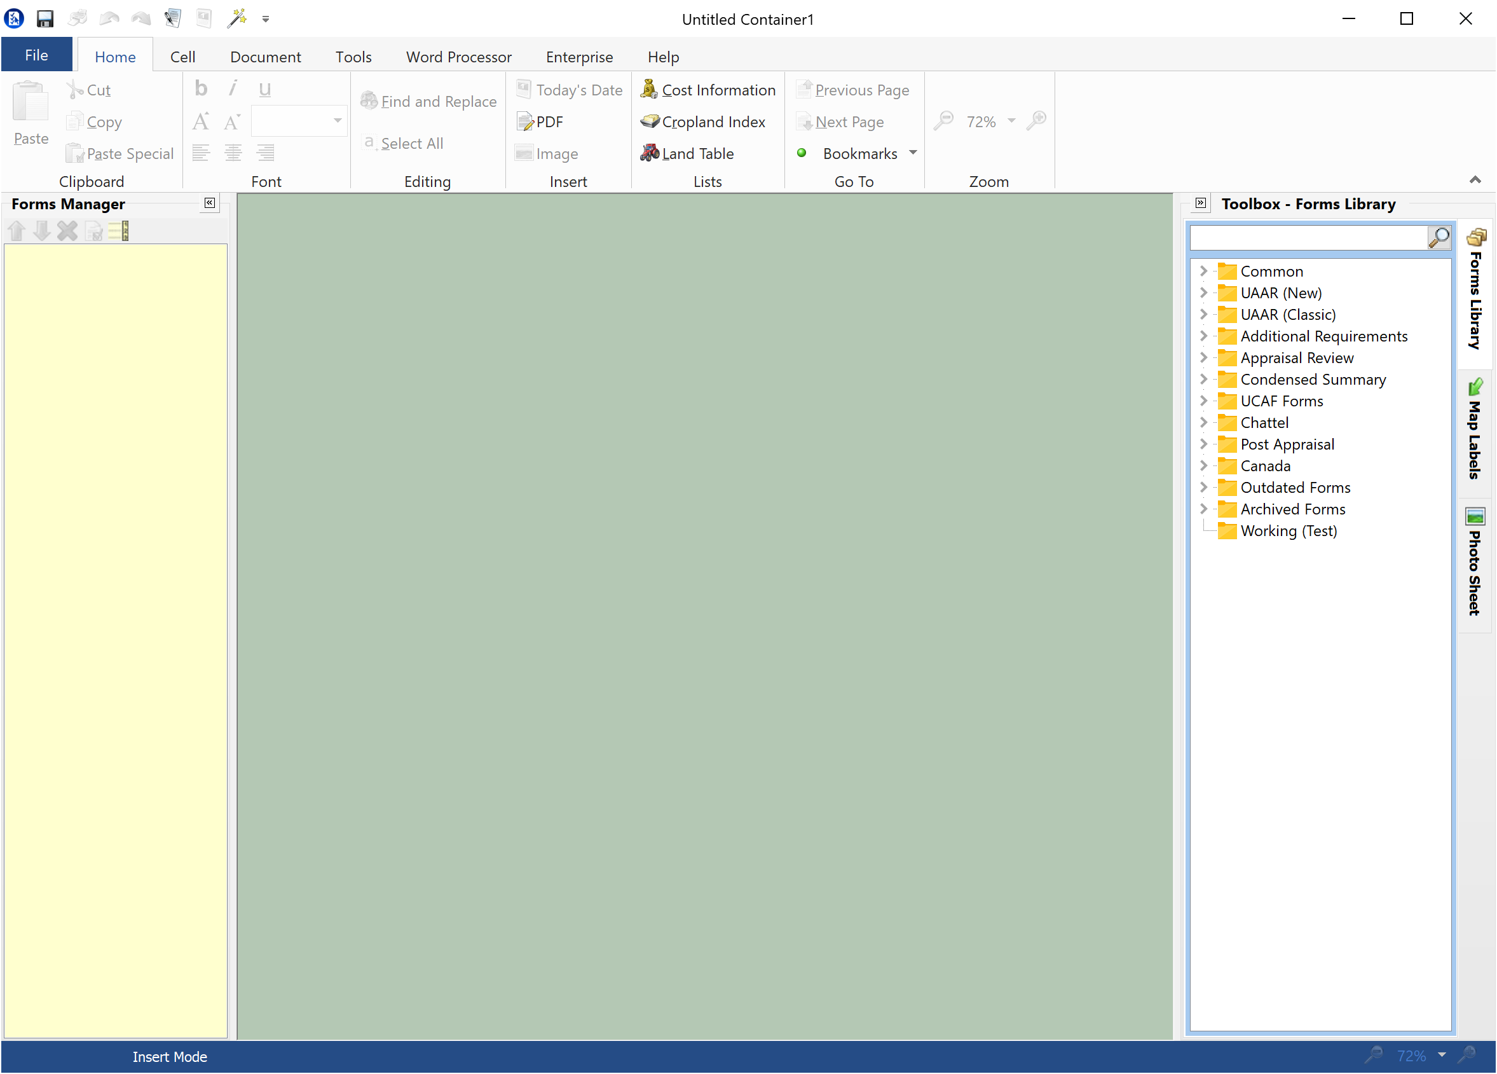Open the File menu
The height and width of the screenshot is (1074, 1497).
click(36, 55)
